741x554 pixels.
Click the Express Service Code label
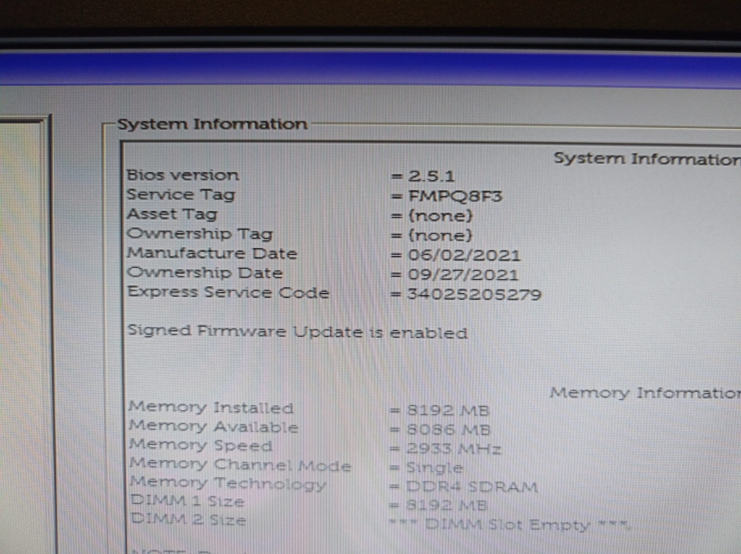coord(228,292)
